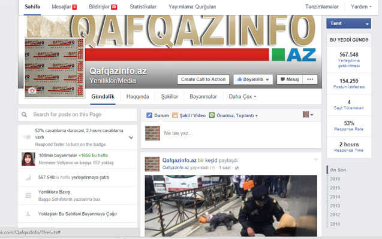
Task: Click the Mesaj button
Action: point(290,79)
